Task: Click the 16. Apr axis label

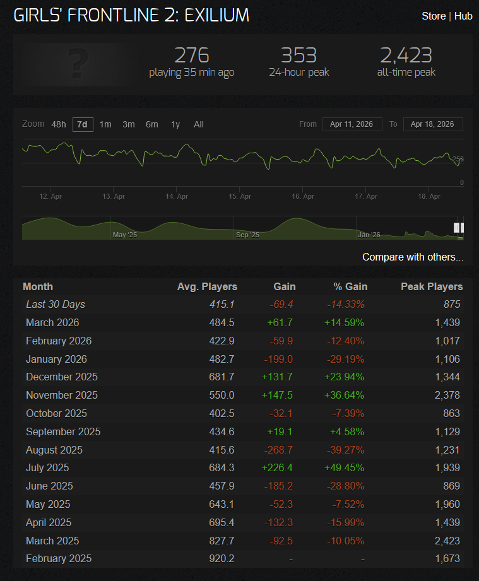Action: click(x=302, y=196)
